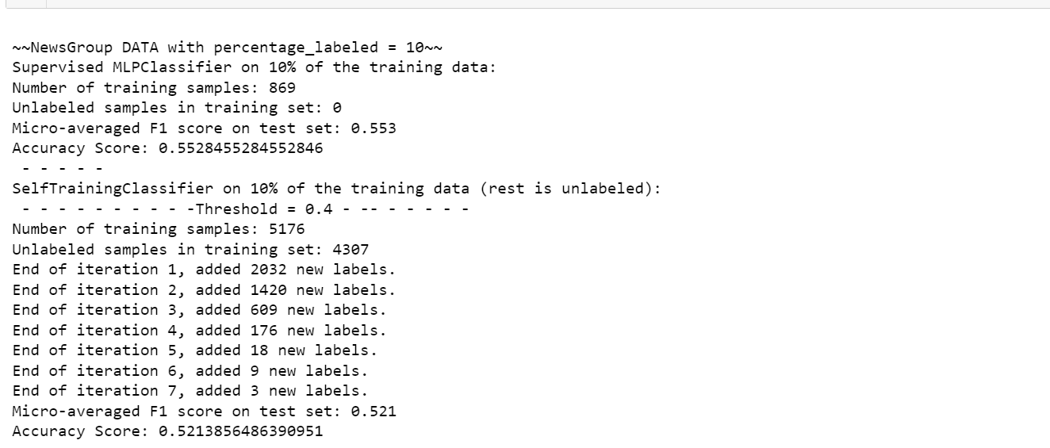Click iteration 2 line with 1420 labels
The image size is (1050, 448).
(204, 290)
